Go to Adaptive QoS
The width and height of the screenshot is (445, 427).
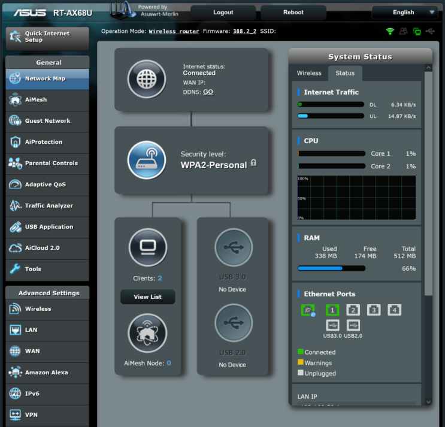click(x=47, y=184)
